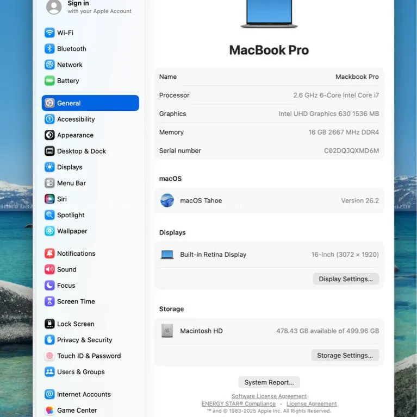Open Wi-Fi settings icon
417x417 pixels.
pyautogui.click(x=49, y=33)
